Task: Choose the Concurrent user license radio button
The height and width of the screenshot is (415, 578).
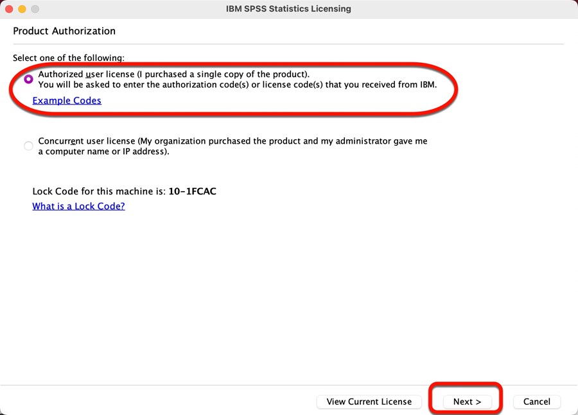Action: (28, 146)
